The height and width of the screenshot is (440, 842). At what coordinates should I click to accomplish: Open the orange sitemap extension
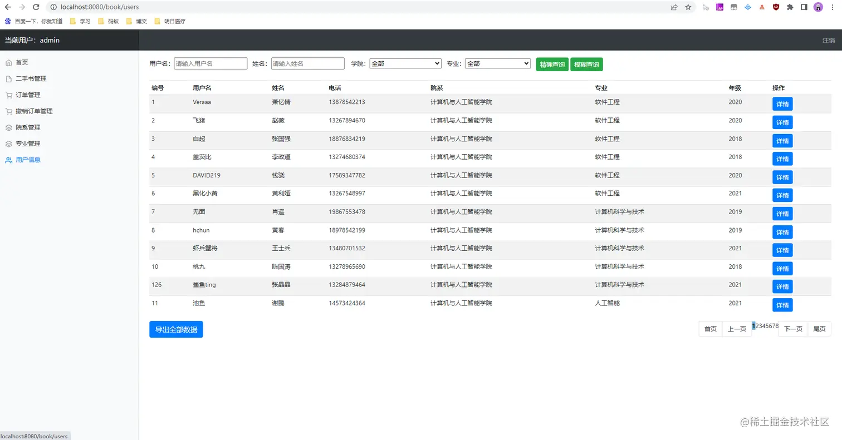[x=762, y=7]
